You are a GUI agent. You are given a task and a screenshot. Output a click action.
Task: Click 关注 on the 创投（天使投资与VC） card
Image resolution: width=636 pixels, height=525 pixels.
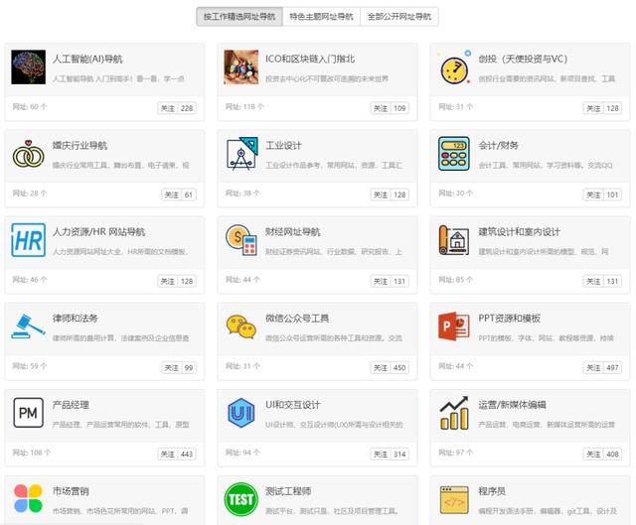[602, 108]
